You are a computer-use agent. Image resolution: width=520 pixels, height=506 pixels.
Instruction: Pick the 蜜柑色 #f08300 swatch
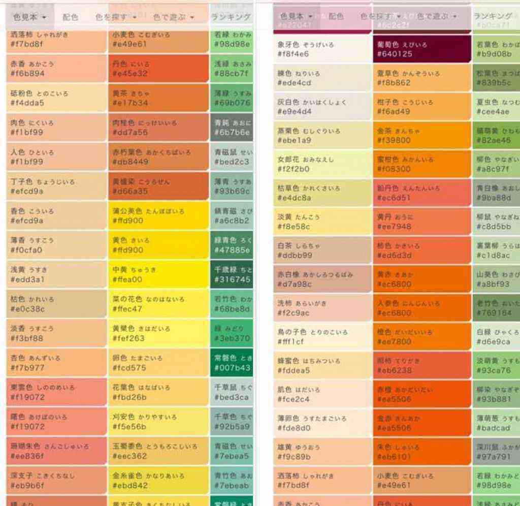[421, 164]
